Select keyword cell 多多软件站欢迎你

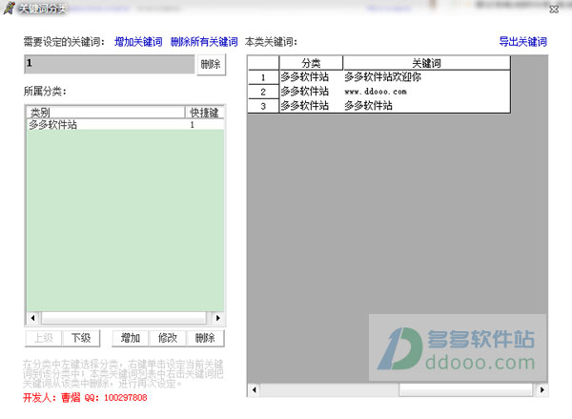(426, 77)
